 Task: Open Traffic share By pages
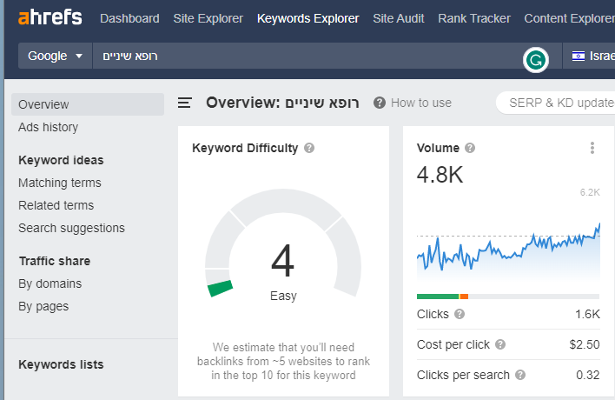tap(43, 306)
